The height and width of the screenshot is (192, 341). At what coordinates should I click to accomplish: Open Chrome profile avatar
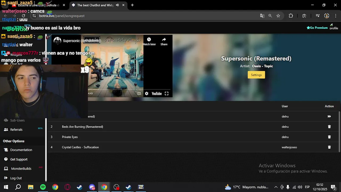click(x=327, y=16)
